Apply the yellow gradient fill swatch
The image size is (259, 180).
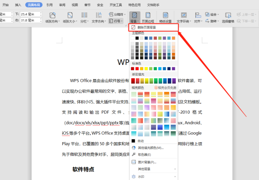(x=147, y=81)
